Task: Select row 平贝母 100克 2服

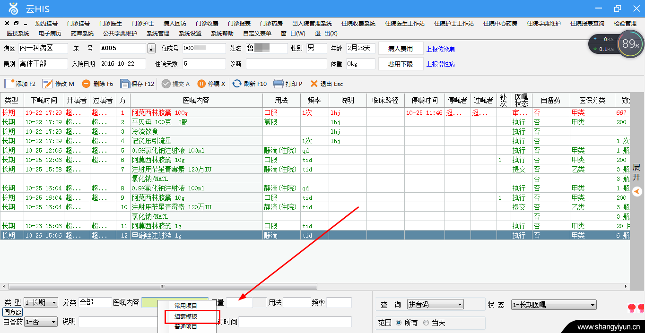Action: [x=315, y=122]
